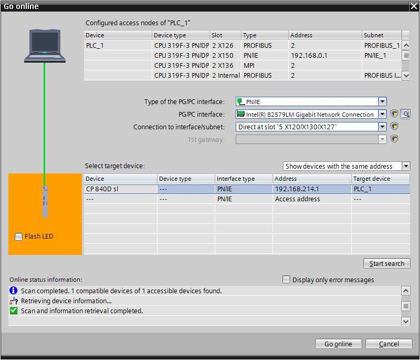This screenshot has height=360, width=420.
Task: Open Connection to interface/subnet dropdown
Action: pos(382,127)
